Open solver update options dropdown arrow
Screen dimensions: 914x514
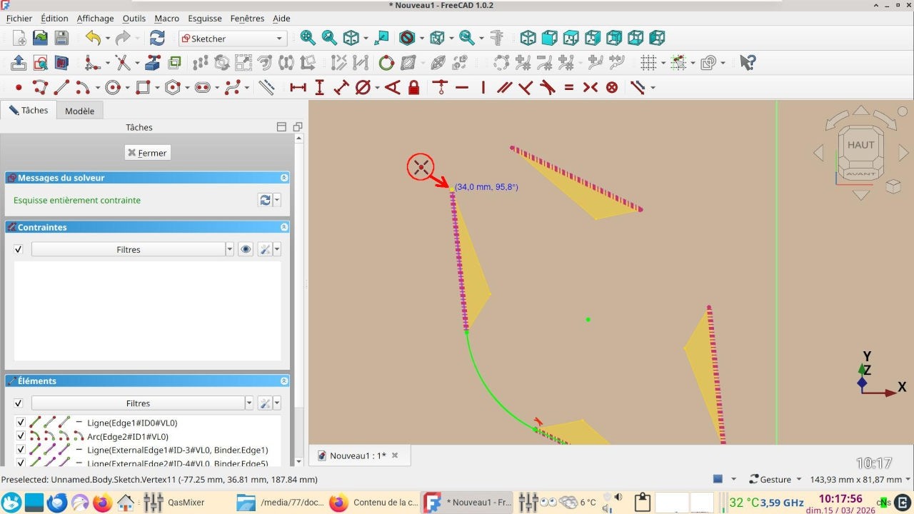pos(277,201)
